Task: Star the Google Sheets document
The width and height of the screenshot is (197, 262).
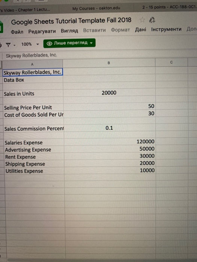Action: point(142,20)
